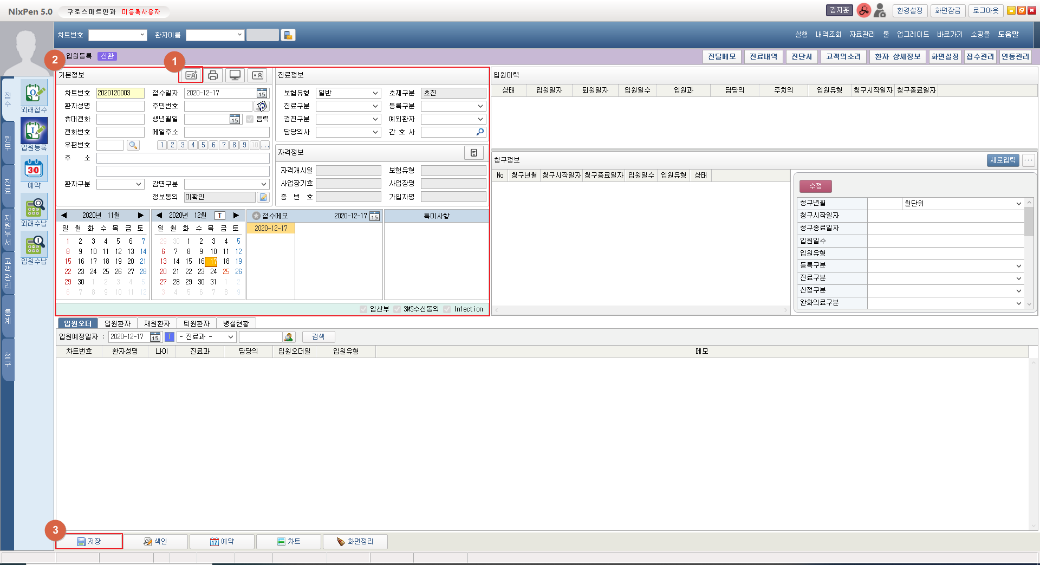
Task: Toggle the 임산부 checkbox
Action: pyautogui.click(x=363, y=309)
